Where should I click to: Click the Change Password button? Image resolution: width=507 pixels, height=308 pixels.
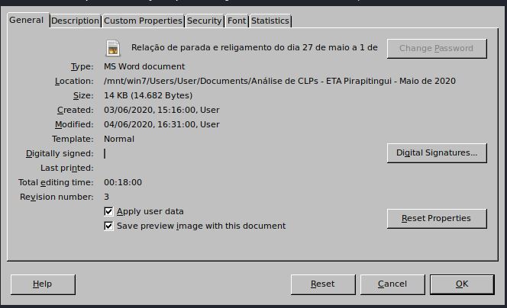(x=436, y=48)
